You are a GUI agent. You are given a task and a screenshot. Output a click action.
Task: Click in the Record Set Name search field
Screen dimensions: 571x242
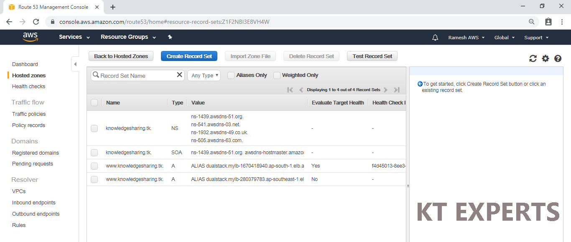pyautogui.click(x=138, y=75)
